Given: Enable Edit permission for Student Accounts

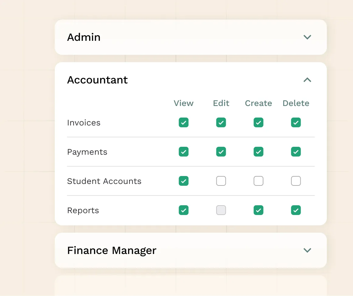Looking at the screenshot, I should click(221, 181).
